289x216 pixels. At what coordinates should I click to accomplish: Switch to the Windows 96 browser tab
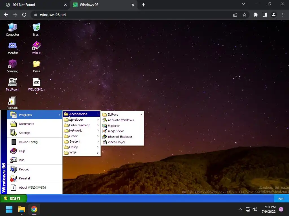point(103,5)
